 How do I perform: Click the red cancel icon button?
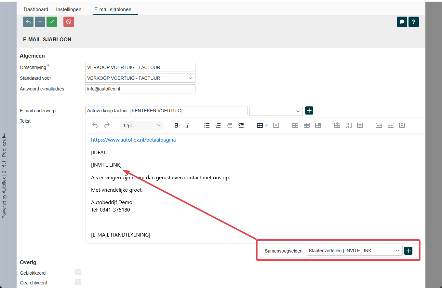click(x=69, y=22)
